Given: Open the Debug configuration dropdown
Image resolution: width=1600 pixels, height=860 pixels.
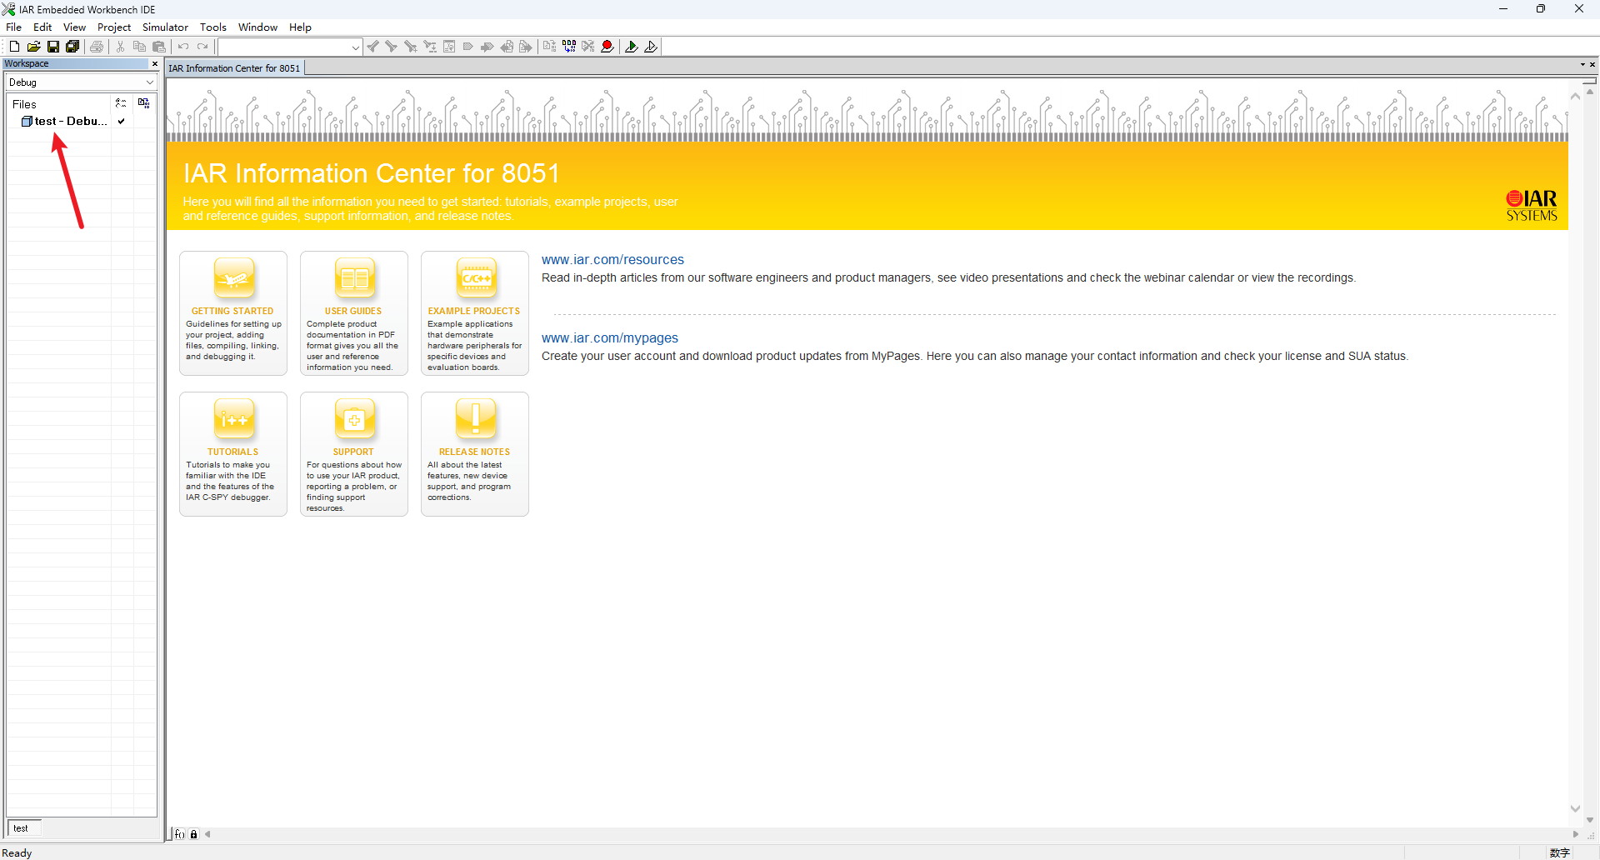Looking at the screenshot, I should pos(150,82).
